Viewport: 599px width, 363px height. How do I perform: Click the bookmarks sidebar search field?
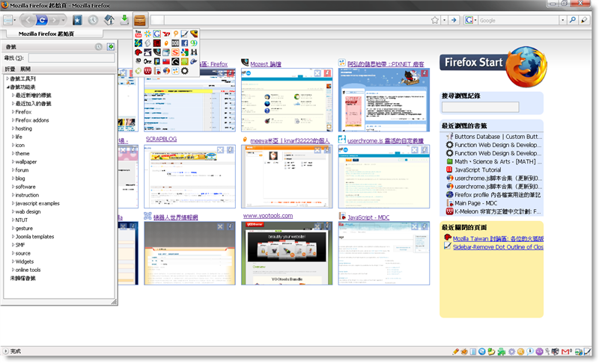point(70,58)
